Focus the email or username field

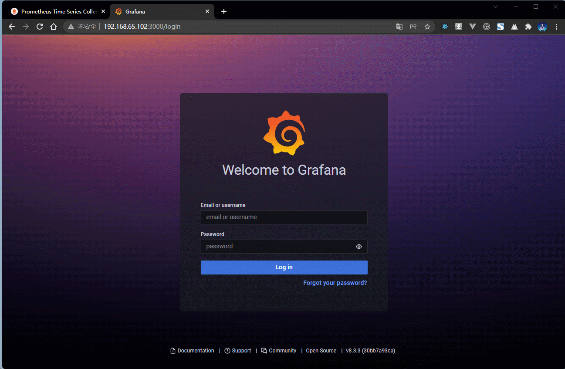(x=284, y=217)
